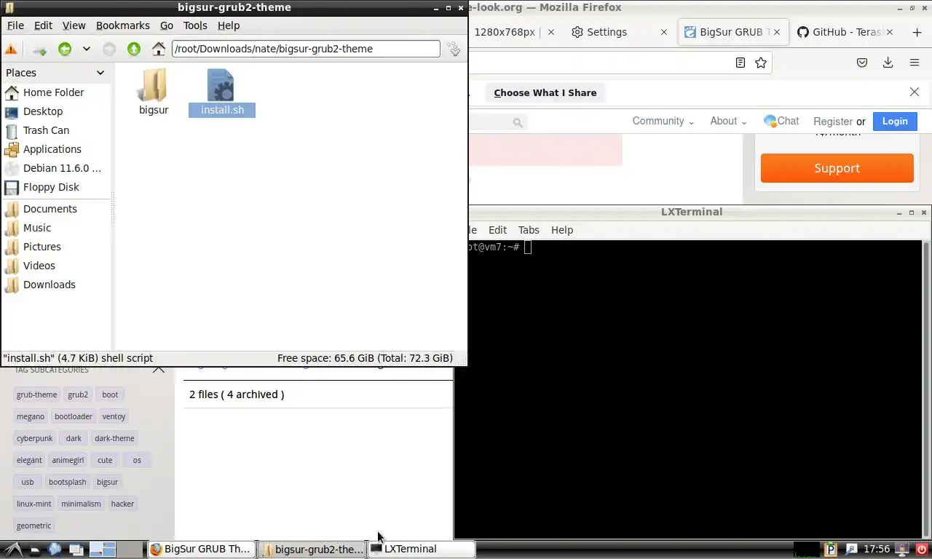Go up to the parent folder
932x559 pixels.
coord(134,49)
